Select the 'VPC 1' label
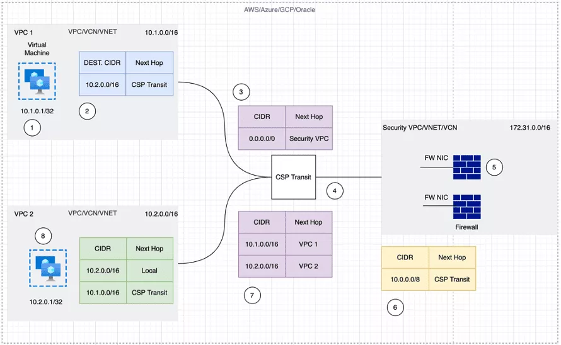Screen dimensions: 561x345 [x=23, y=33]
